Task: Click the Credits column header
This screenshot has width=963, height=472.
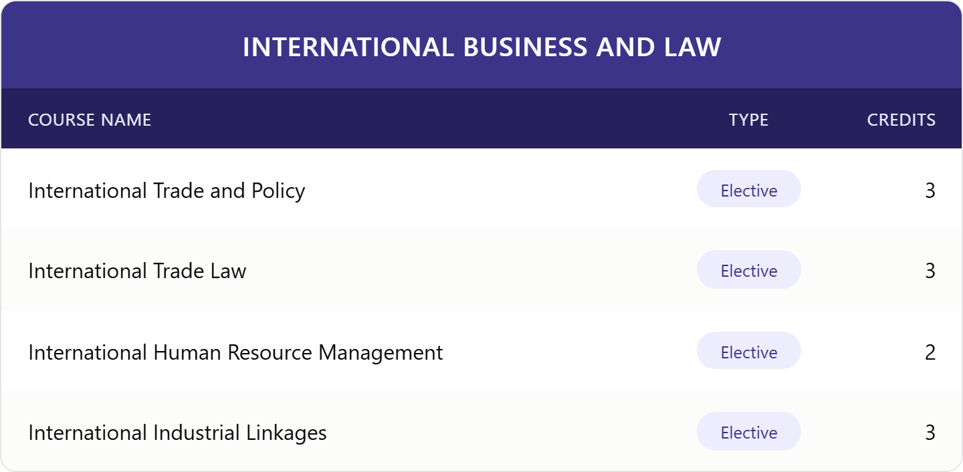Action: (901, 120)
